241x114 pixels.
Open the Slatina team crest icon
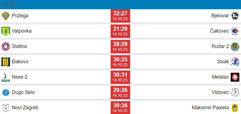click(6, 46)
